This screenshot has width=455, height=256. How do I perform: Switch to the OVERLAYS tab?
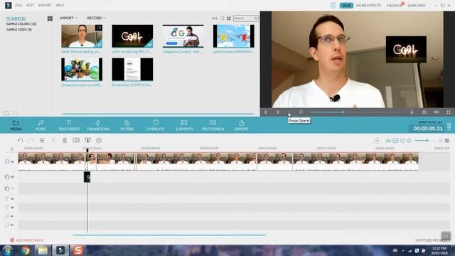pyautogui.click(x=156, y=125)
